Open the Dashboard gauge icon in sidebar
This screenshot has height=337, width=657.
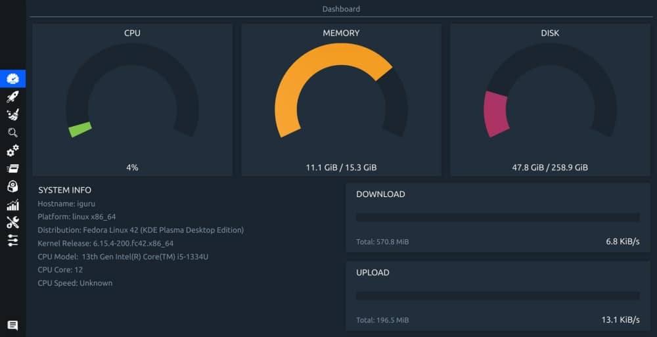click(x=12, y=79)
